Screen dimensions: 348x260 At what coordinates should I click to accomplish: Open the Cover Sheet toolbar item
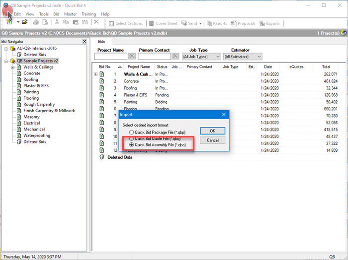(164, 23)
